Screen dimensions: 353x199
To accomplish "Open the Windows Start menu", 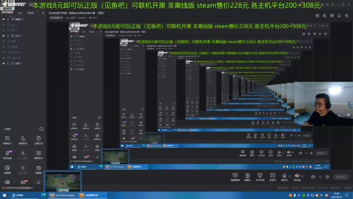I will coord(4,195).
